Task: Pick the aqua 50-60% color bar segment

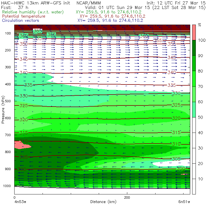Action: [194, 110]
